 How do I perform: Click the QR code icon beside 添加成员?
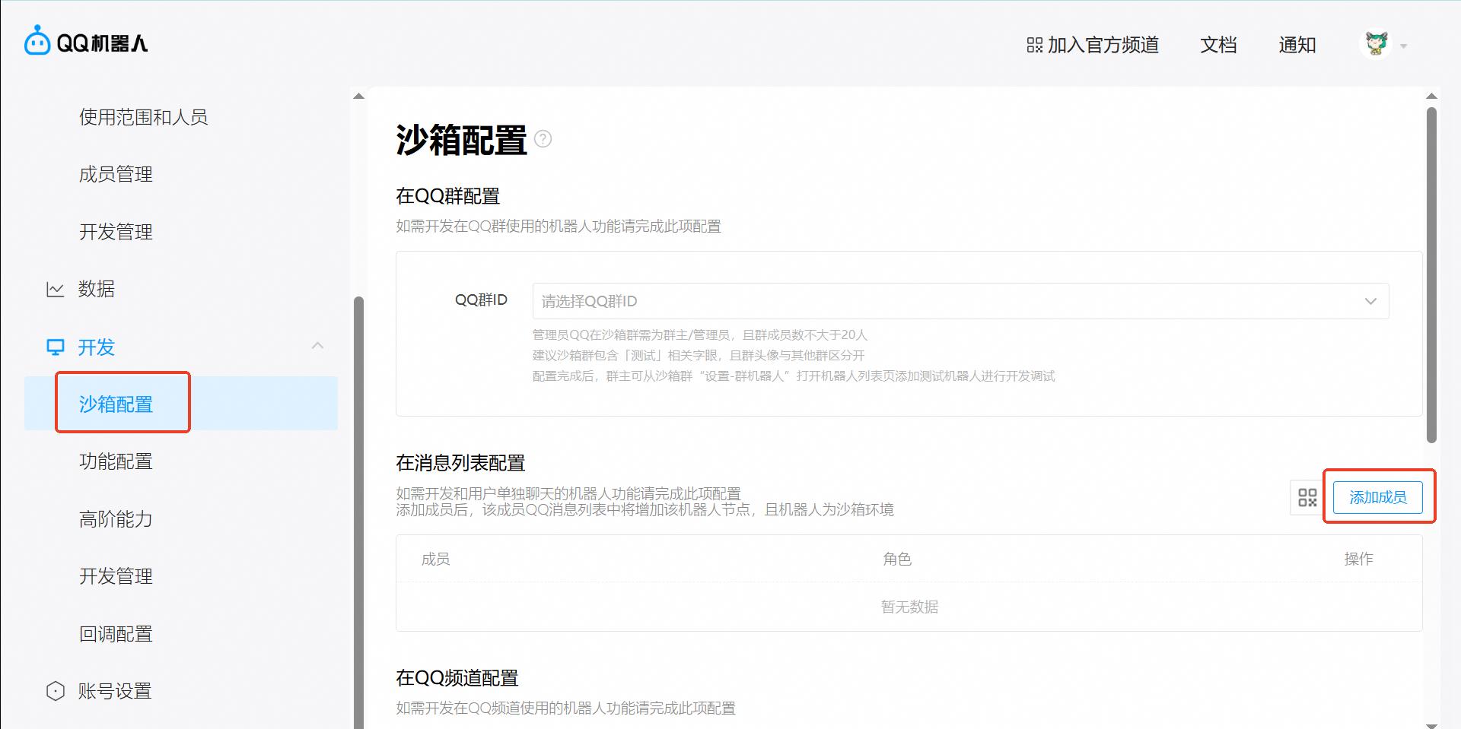tap(1307, 497)
